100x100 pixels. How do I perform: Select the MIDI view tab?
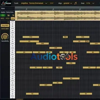[x=13, y=18]
